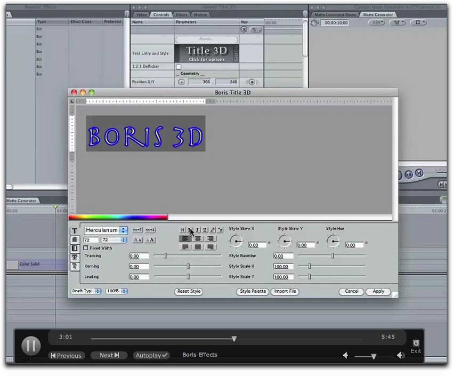
Task: Click Title 3D 'Click for options' banner
Action: pos(207,54)
